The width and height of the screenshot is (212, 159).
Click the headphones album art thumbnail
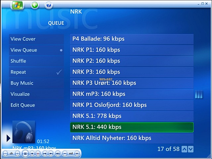point(24,132)
